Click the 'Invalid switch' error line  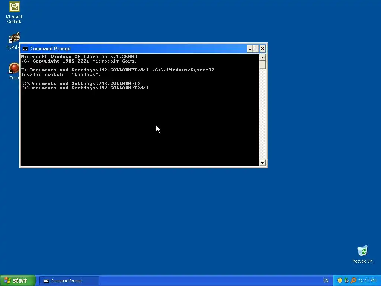tap(61, 74)
